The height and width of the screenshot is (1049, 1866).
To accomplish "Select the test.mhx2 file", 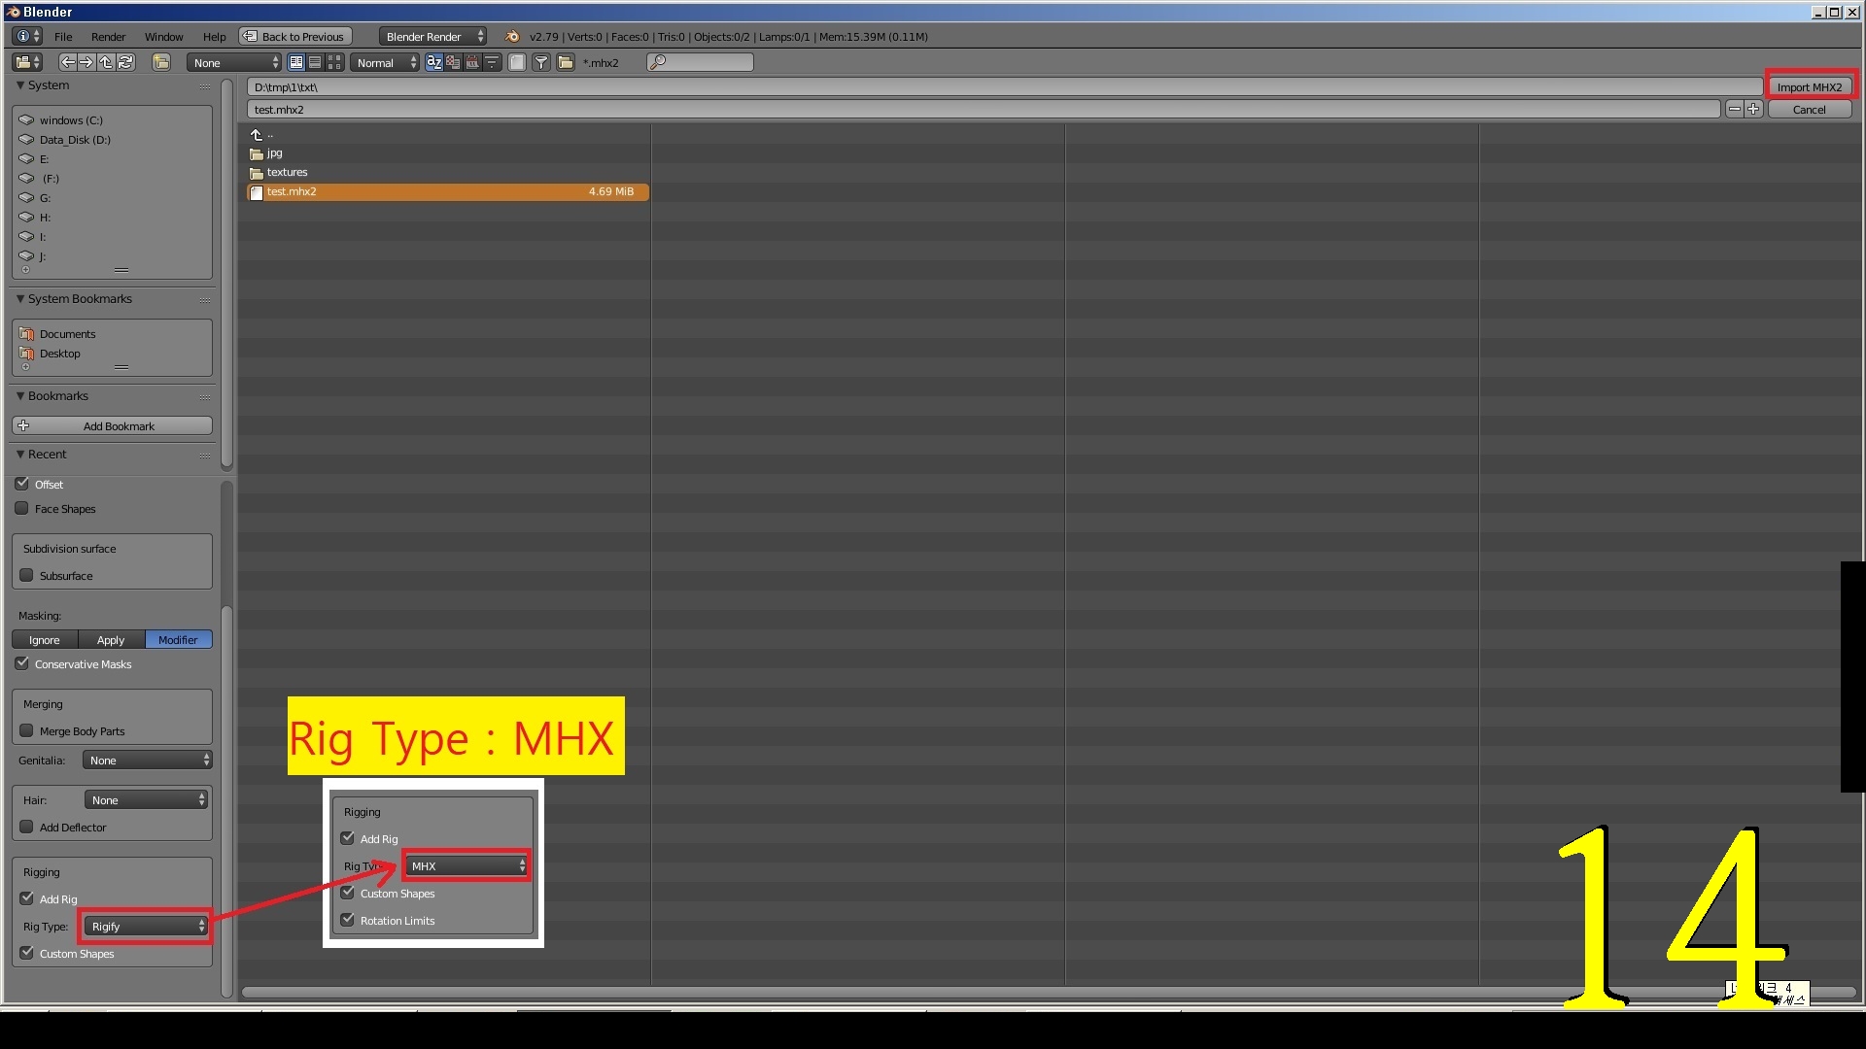I will 448,192.
